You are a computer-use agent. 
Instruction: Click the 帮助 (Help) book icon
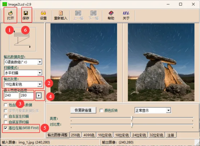tap(111, 15)
